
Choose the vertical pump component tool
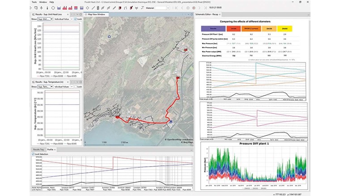98,8
